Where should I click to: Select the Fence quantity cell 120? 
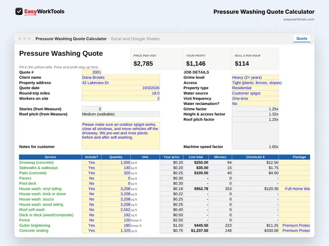pos(116,220)
